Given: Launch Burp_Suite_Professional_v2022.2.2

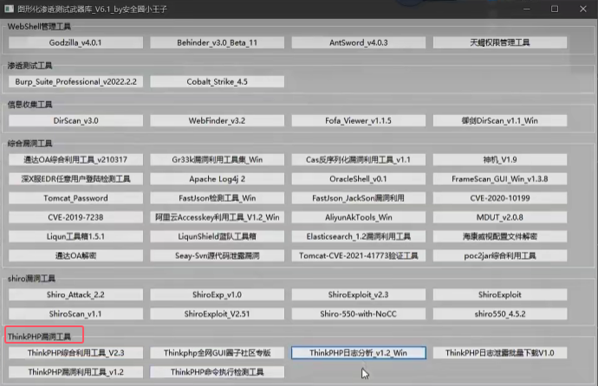Looking at the screenshot, I should [75, 81].
